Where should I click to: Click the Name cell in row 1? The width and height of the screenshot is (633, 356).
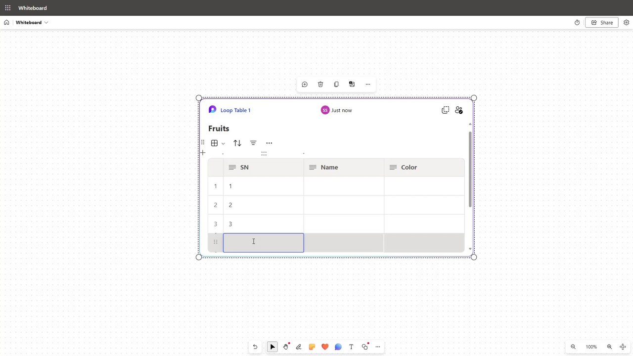click(x=344, y=186)
